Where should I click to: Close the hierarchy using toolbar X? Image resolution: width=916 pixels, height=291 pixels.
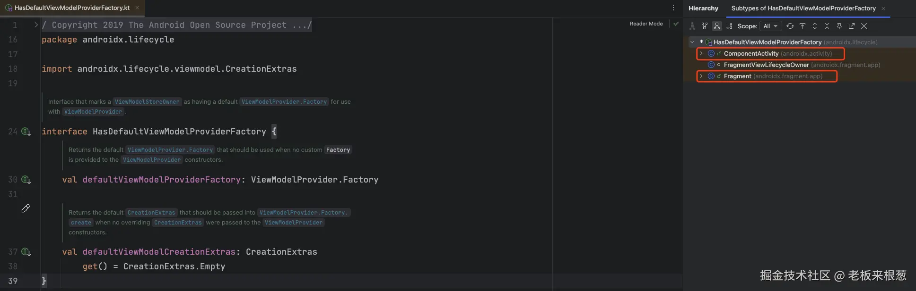pos(864,26)
